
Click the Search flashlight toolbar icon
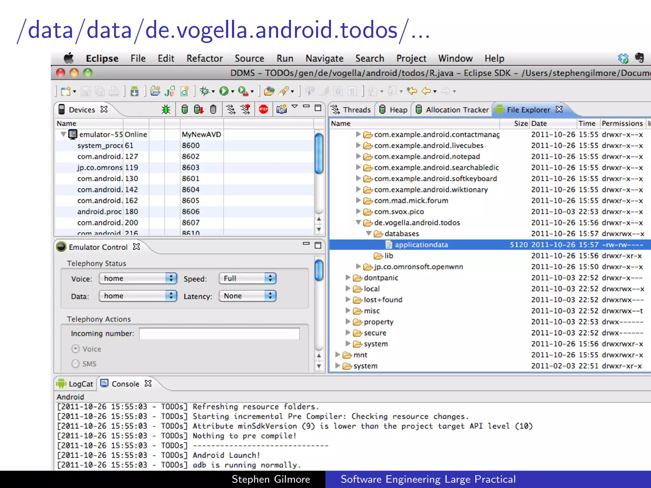(284, 91)
